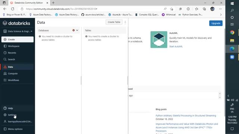Image resolution: width=239 pixels, height=134 pixels.
Task: Close the Databricks Community Edition tab
Action: 47,3
